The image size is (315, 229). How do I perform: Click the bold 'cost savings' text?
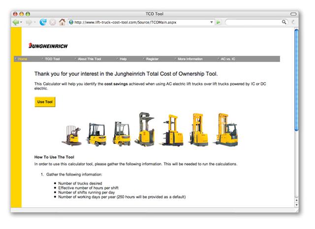coord(116,84)
